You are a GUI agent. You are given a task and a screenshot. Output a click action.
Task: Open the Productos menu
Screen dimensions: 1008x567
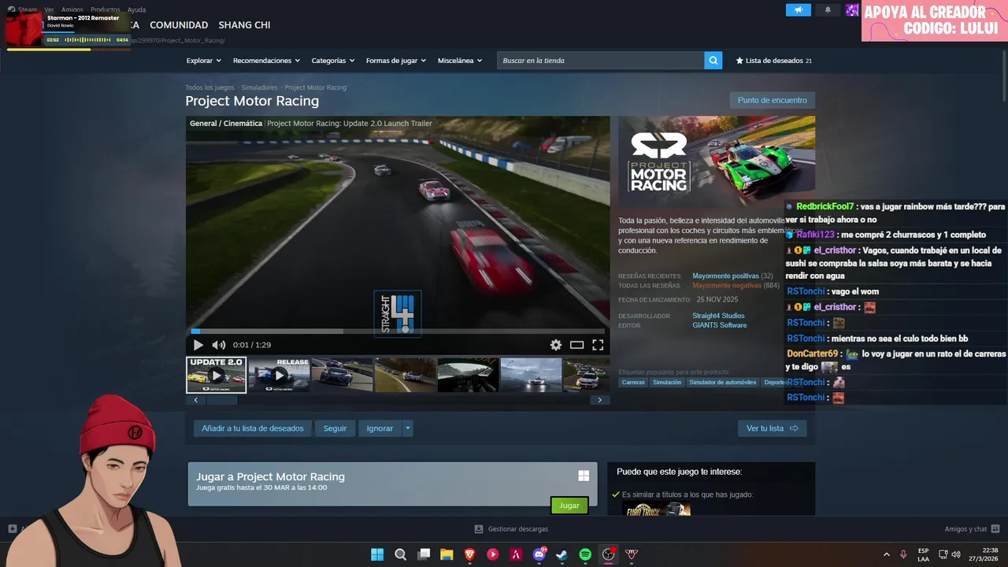point(105,9)
